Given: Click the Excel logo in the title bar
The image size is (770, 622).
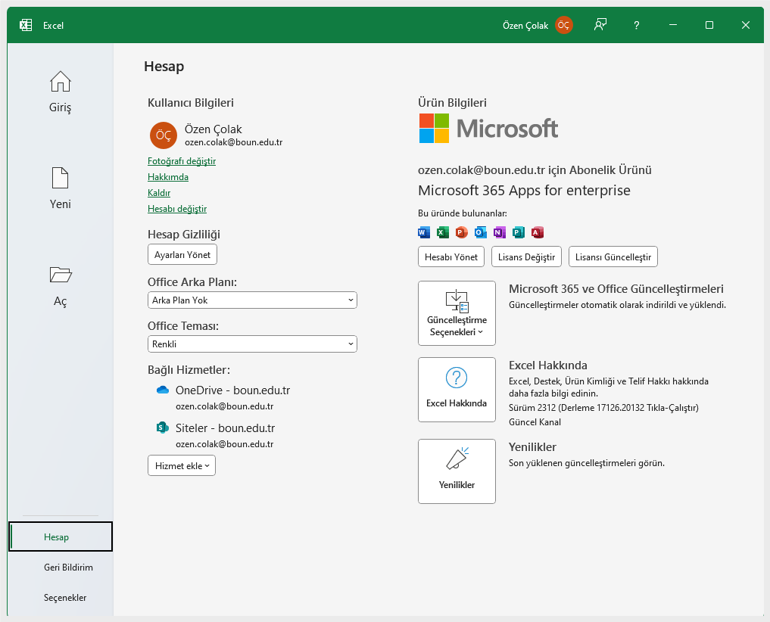Looking at the screenshot, I should [26, 25].
